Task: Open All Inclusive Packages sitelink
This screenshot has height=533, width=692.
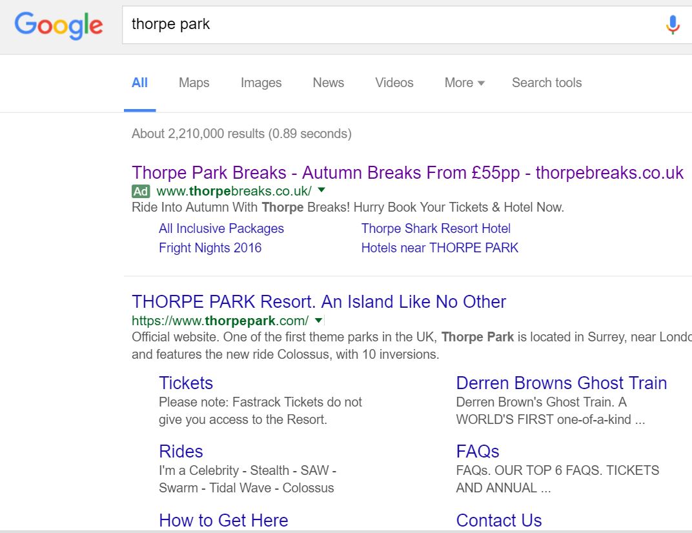Action: point(221,228)
